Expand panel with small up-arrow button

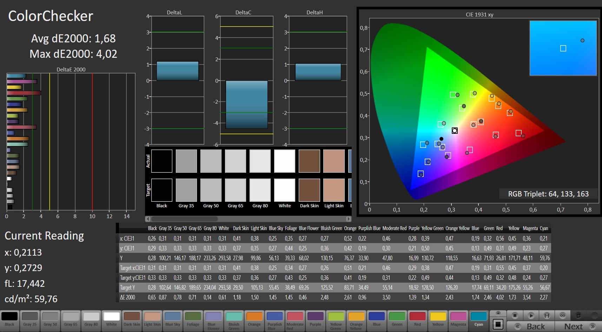[498, 313]
